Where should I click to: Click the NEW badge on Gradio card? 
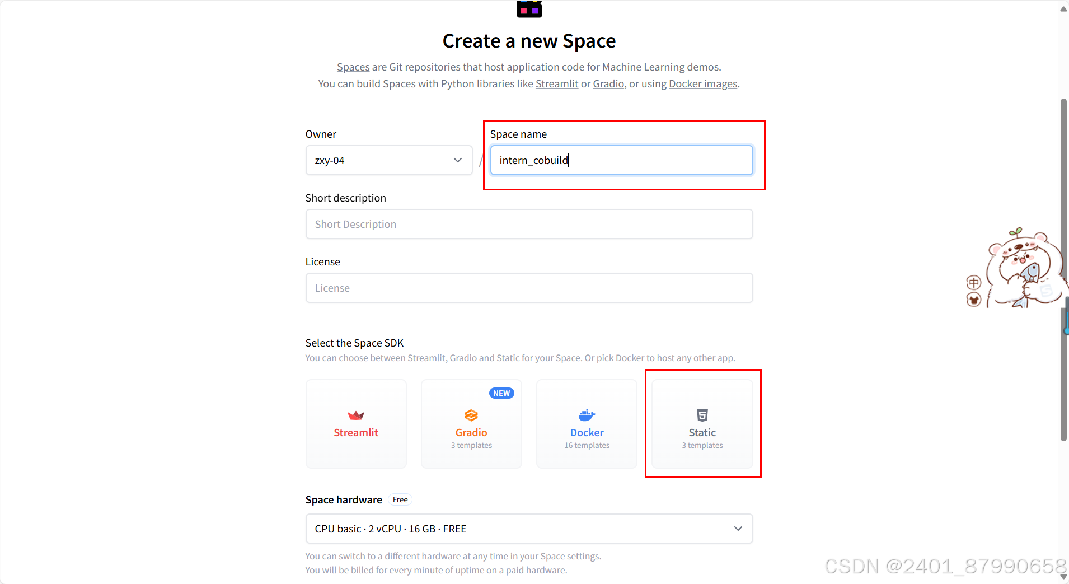[501, 393]
